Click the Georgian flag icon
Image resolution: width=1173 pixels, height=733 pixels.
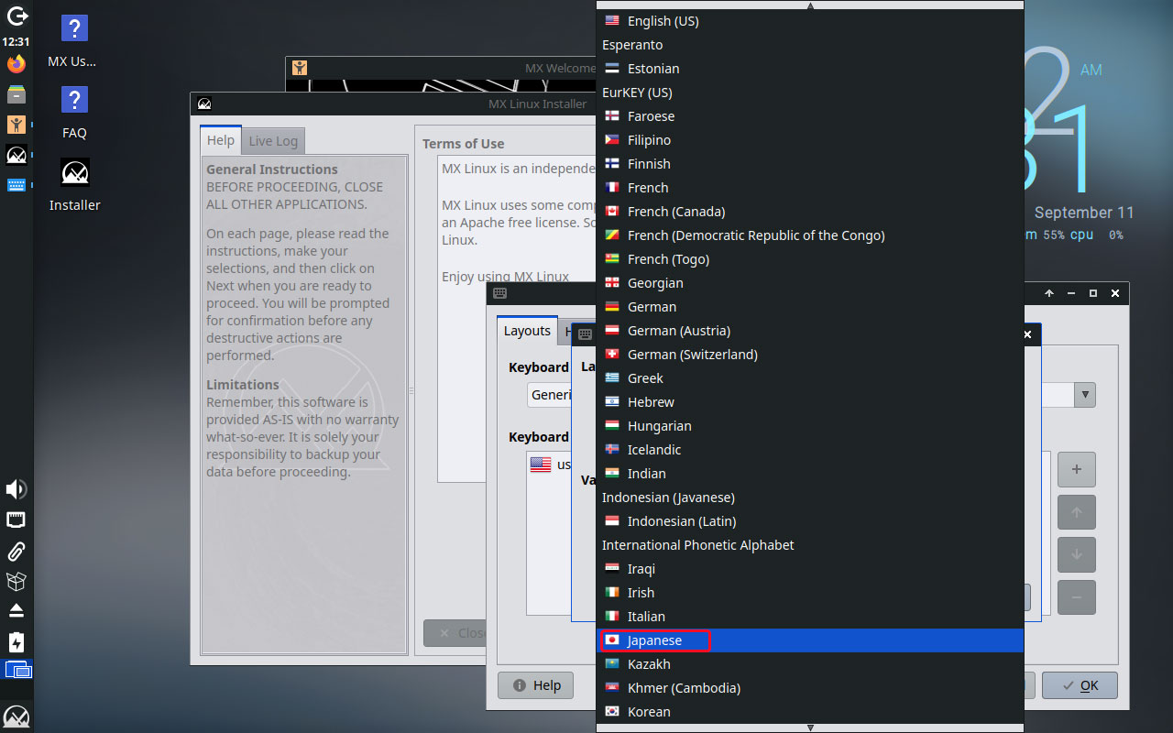tap(612, 283)
